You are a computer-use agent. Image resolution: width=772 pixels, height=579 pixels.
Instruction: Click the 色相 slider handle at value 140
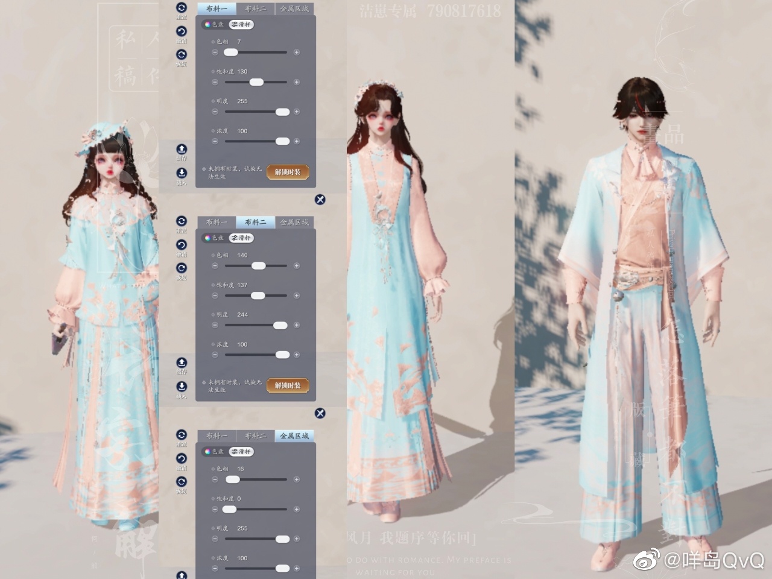coord(259,265)
